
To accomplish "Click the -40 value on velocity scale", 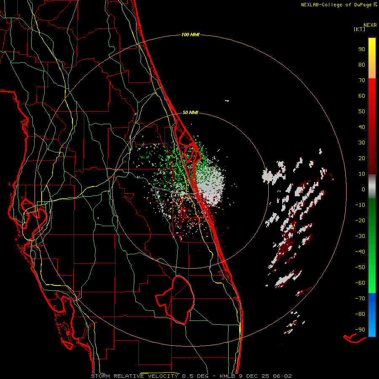I will (360, 252).
